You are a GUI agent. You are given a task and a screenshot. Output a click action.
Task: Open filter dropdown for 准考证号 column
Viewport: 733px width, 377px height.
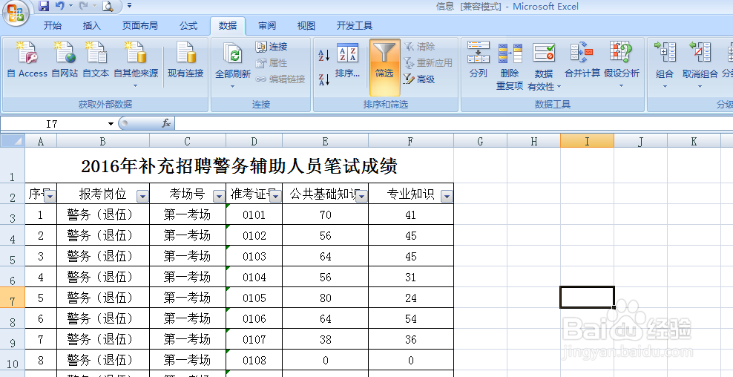pyautogui.click(x=275, y=197)
